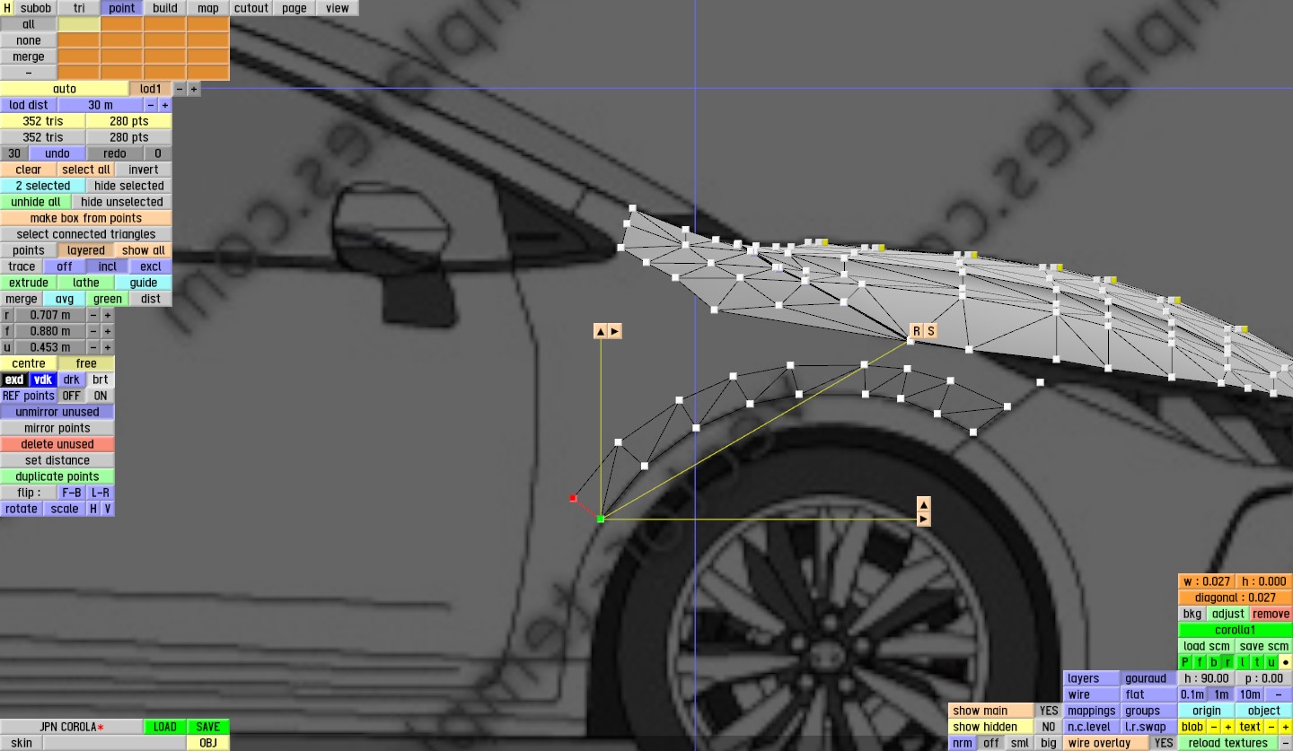The image size is (1293, 751).
Task: Click the yellow H button beside subob
Action: [7, 8]
